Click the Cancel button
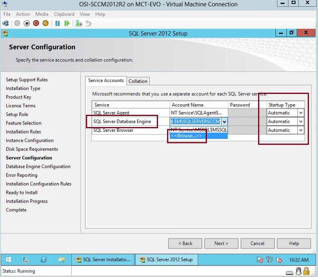The image size is (318, 277). coord(258,243)
